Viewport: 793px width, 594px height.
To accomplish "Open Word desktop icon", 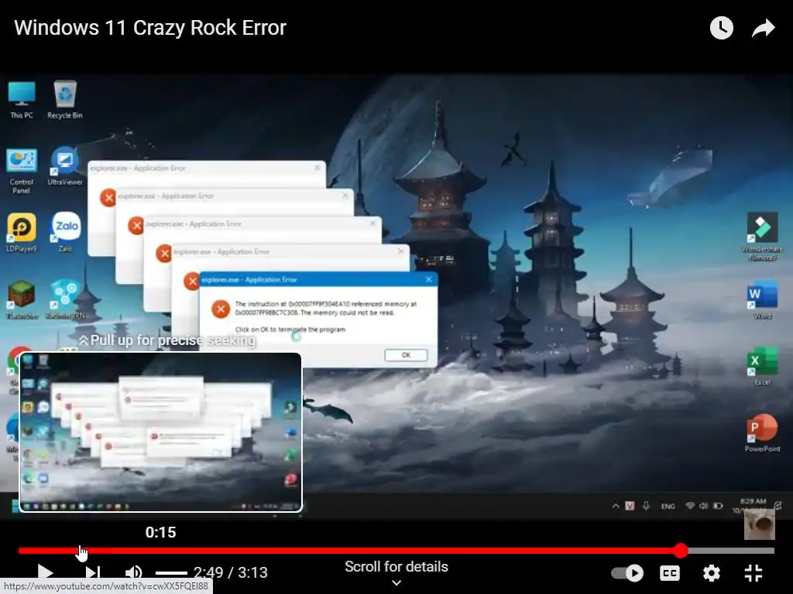I will pyautogui.click(x=762, y=301).
